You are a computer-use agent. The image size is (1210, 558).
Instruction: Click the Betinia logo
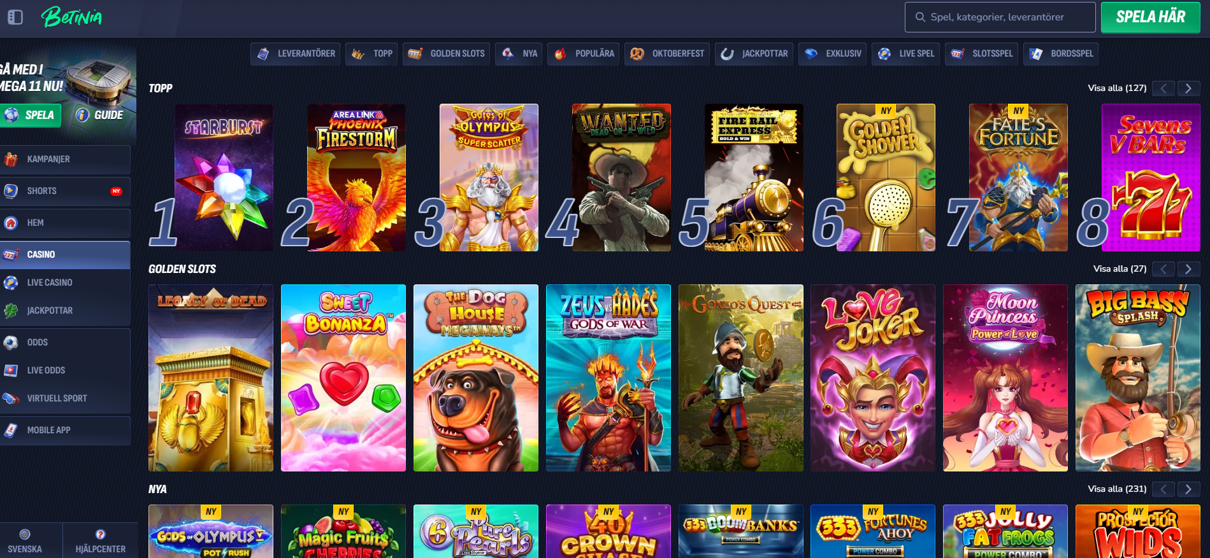click(72, 17)
